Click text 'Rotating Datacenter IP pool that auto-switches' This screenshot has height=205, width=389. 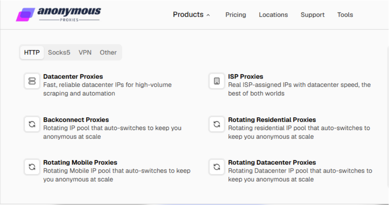(297, 171)
